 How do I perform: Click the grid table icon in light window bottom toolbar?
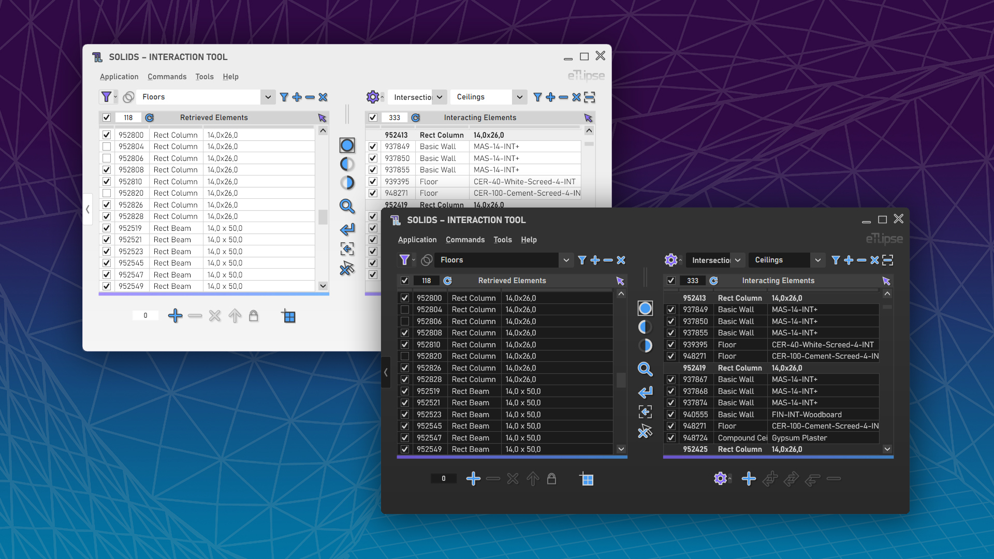[289, 316]
